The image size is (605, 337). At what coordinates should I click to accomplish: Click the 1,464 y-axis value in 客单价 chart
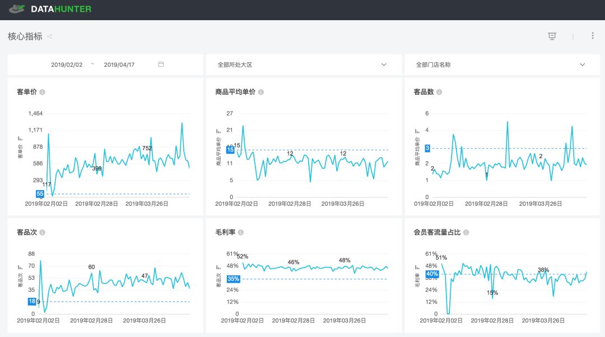point(35,113)
